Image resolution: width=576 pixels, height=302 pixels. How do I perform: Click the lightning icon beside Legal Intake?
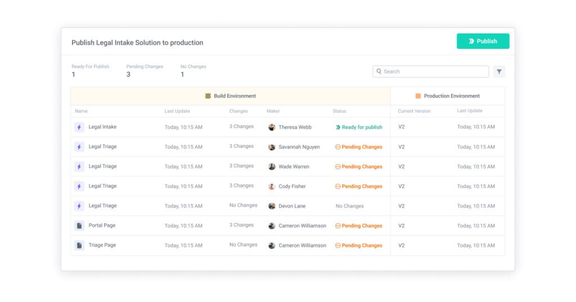tap(79, 127)
